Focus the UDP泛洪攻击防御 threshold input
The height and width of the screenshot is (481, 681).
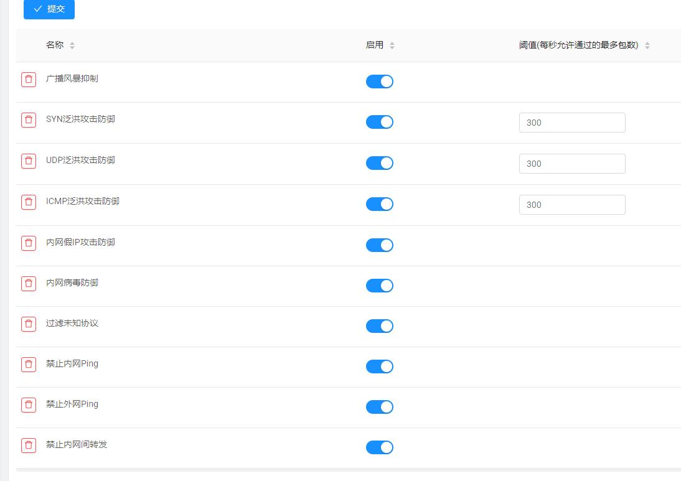(571, 164)
